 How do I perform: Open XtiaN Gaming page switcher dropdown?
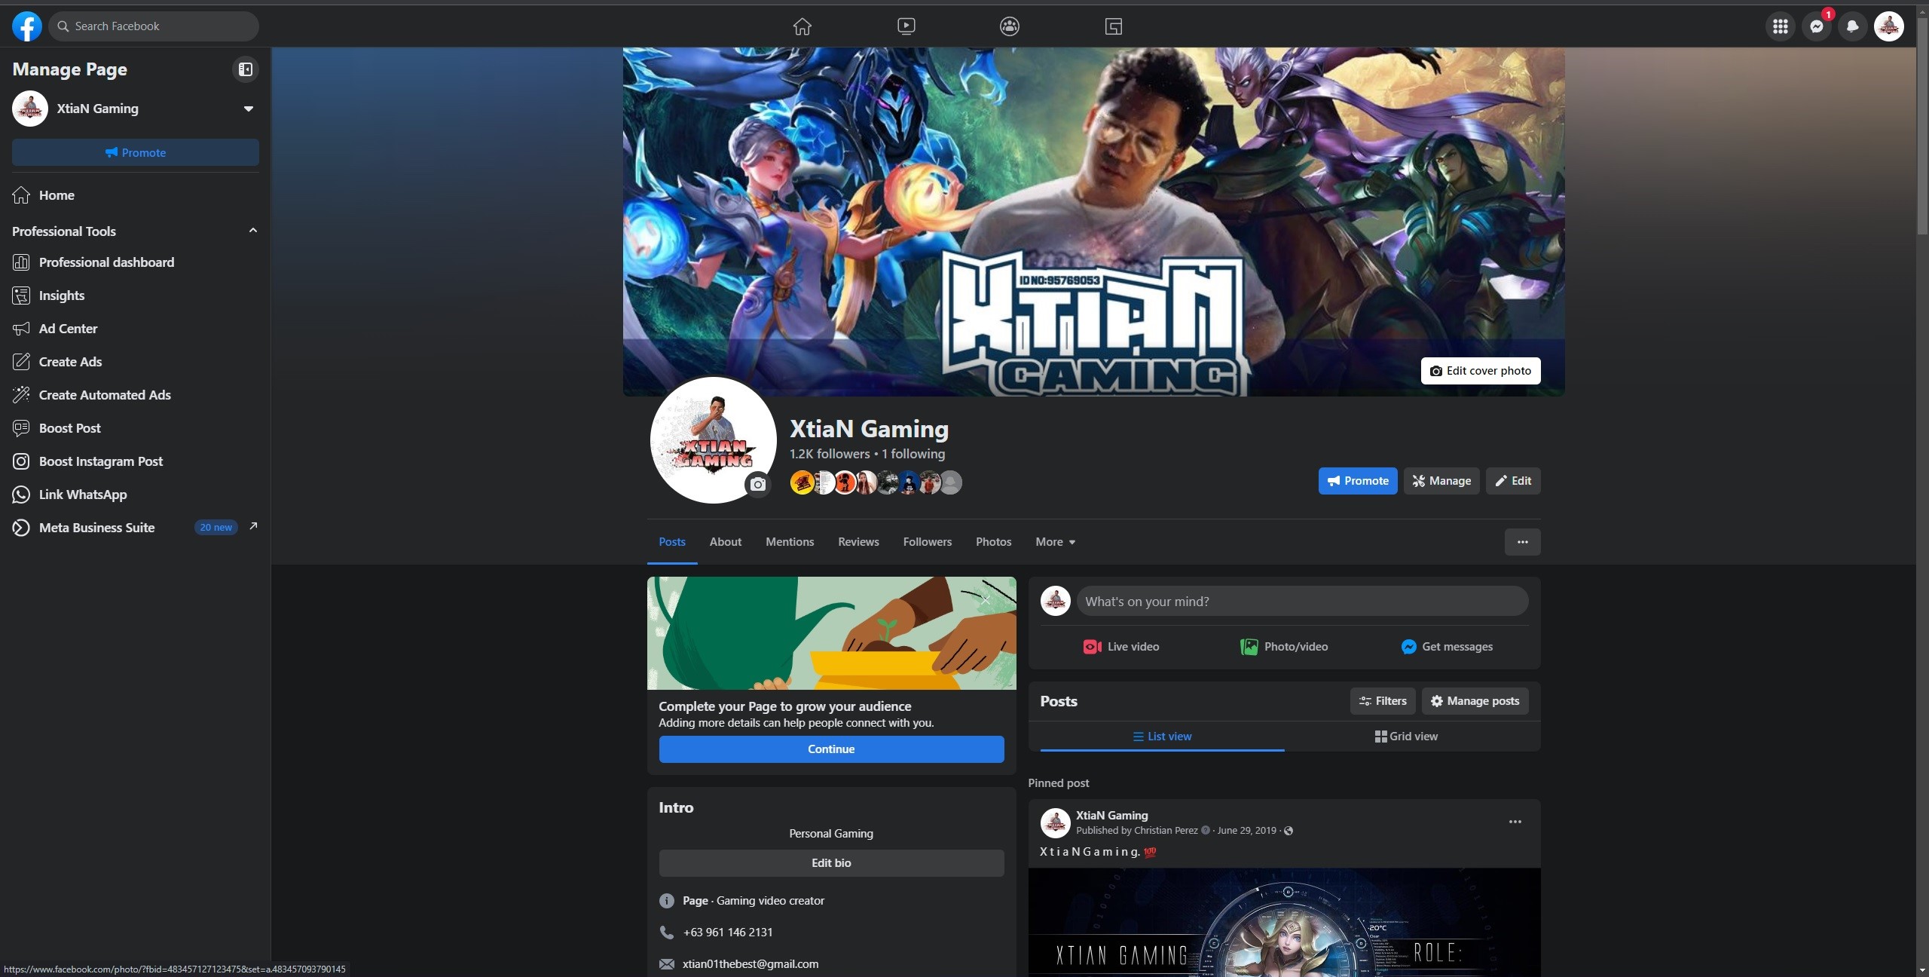coord(248,109)
